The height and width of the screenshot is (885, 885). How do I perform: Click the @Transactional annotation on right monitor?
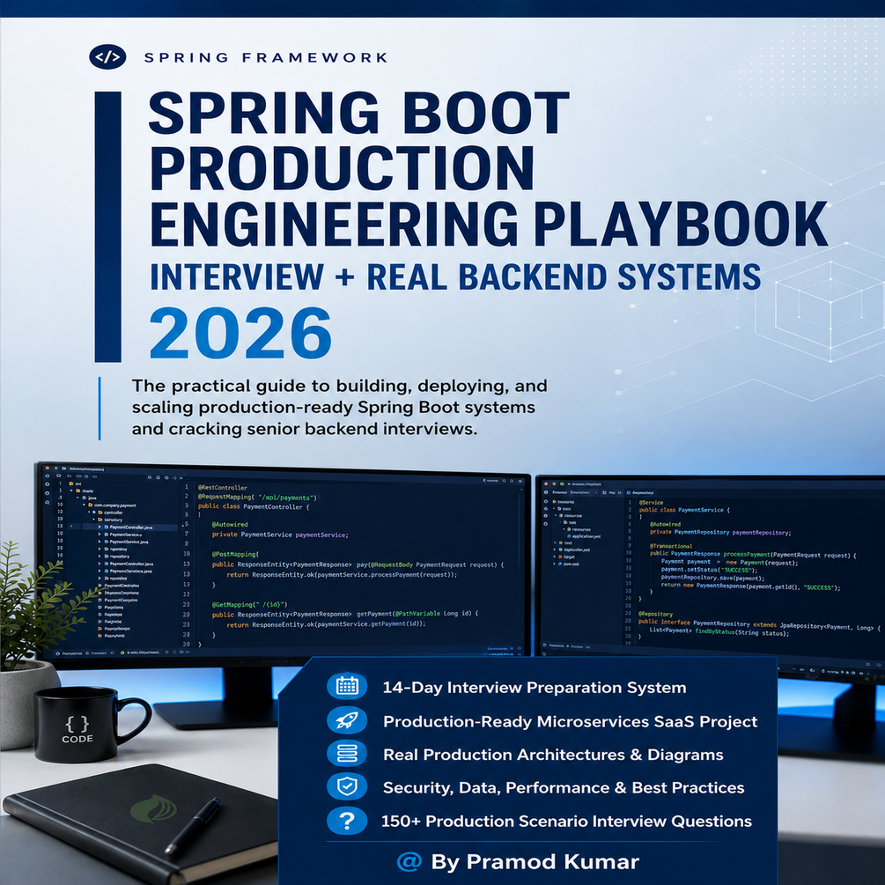point(670,546)
